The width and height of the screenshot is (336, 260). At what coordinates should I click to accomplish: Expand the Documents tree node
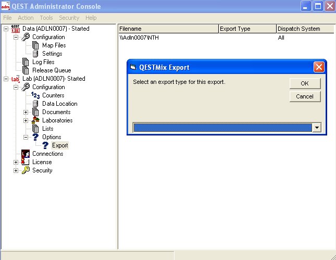point(26,112)
